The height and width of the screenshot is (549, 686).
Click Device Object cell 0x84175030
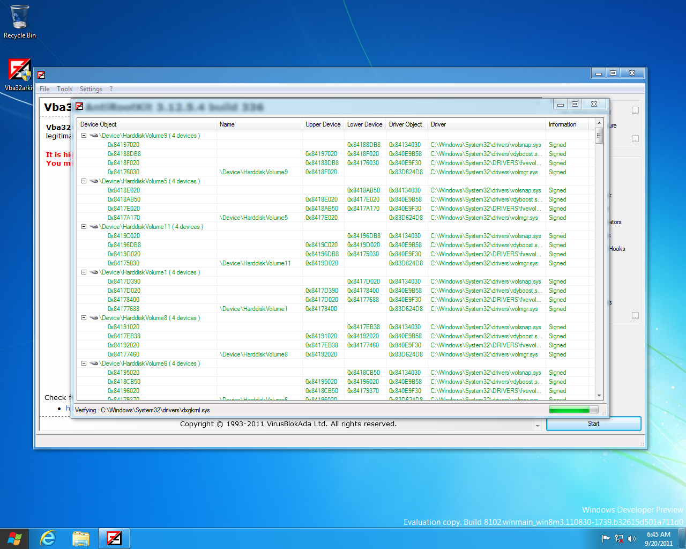(123, 263)
